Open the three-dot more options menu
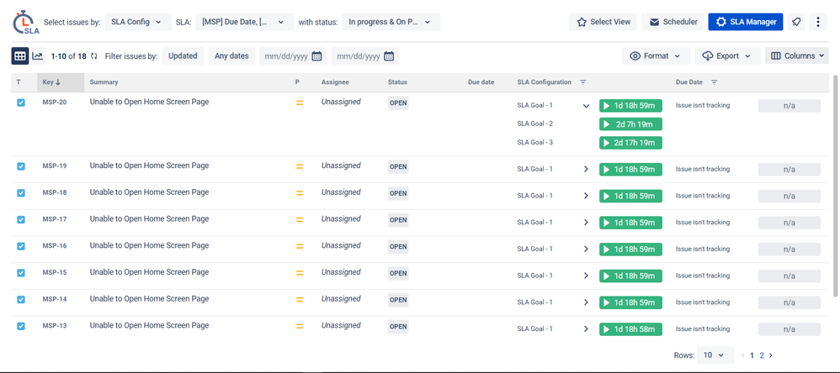The image size is (840, 373). [817, 22]
